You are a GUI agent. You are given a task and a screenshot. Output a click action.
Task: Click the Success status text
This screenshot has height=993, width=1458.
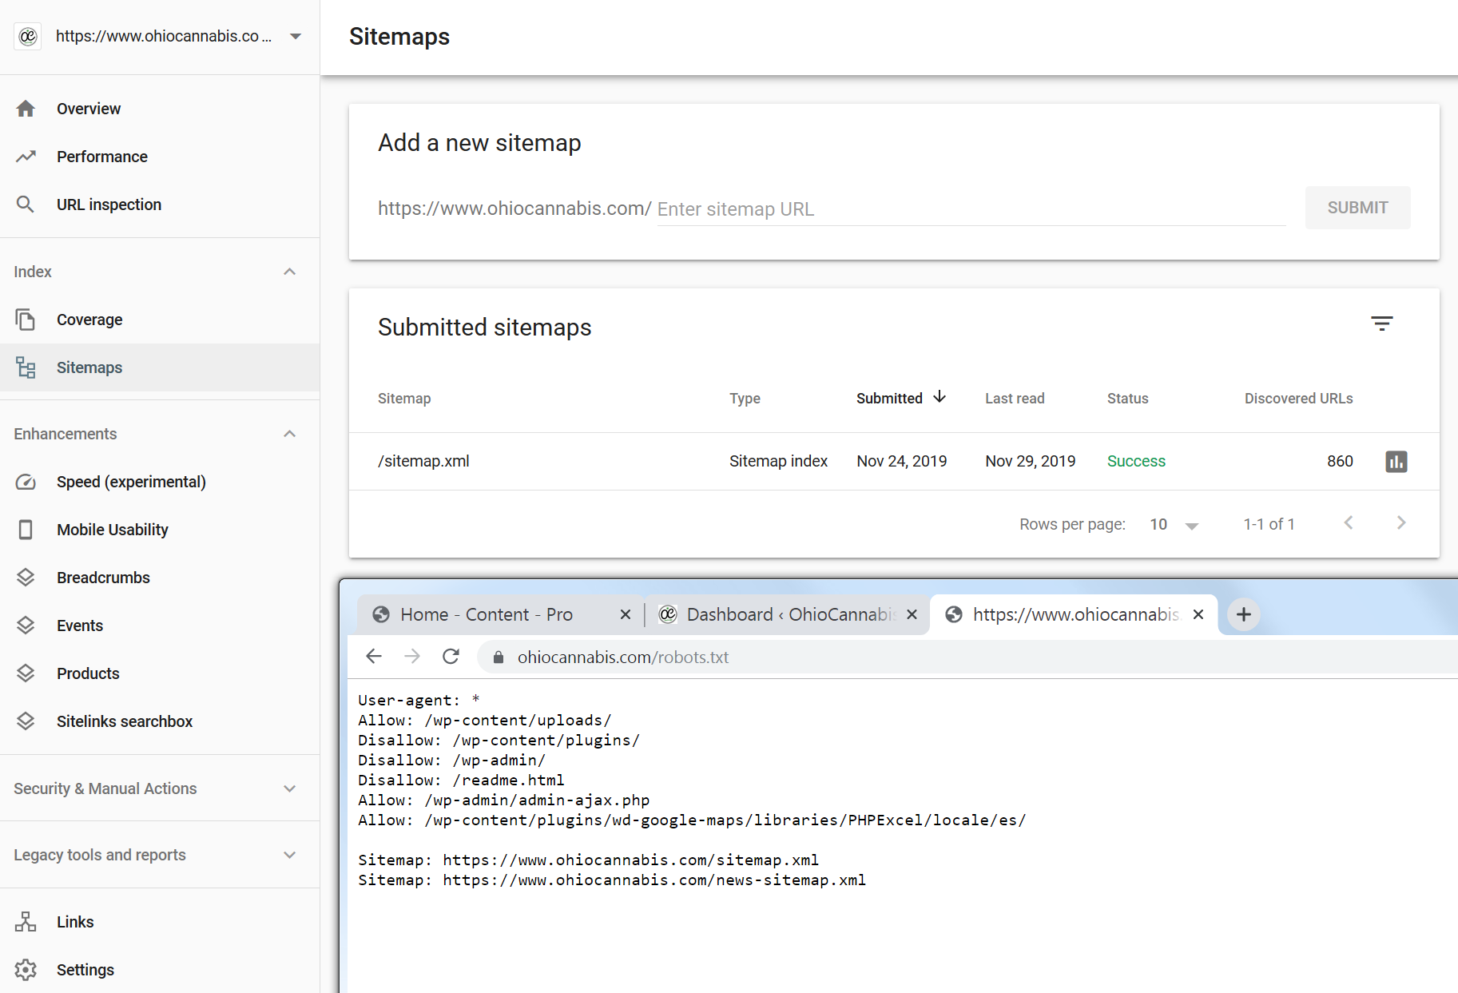(1136, 461)
